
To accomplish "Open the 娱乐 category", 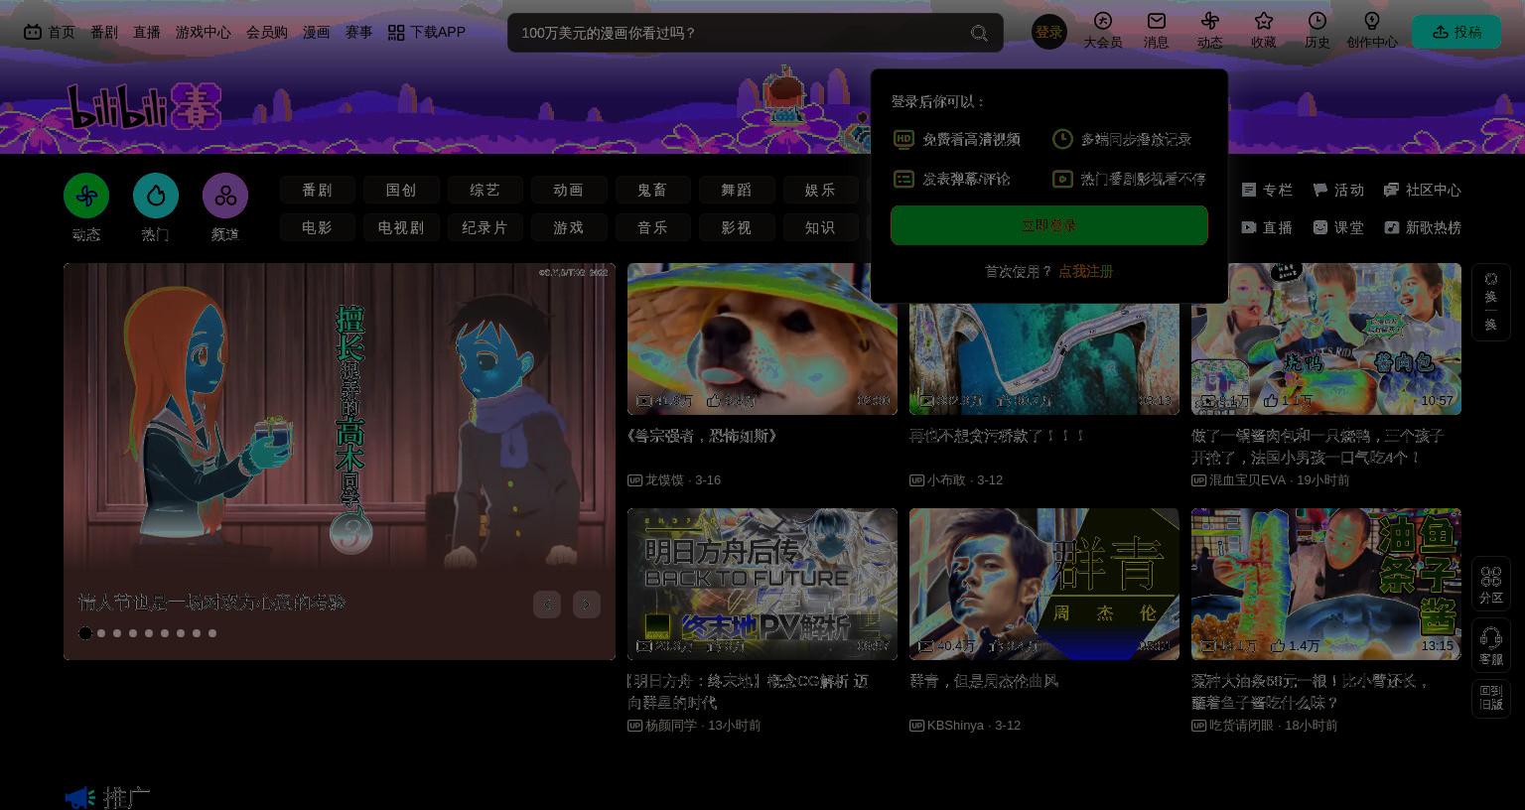I will (x=819, y=190).
